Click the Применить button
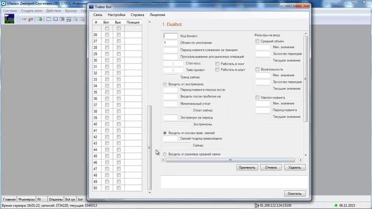 (x=247, y=168)
